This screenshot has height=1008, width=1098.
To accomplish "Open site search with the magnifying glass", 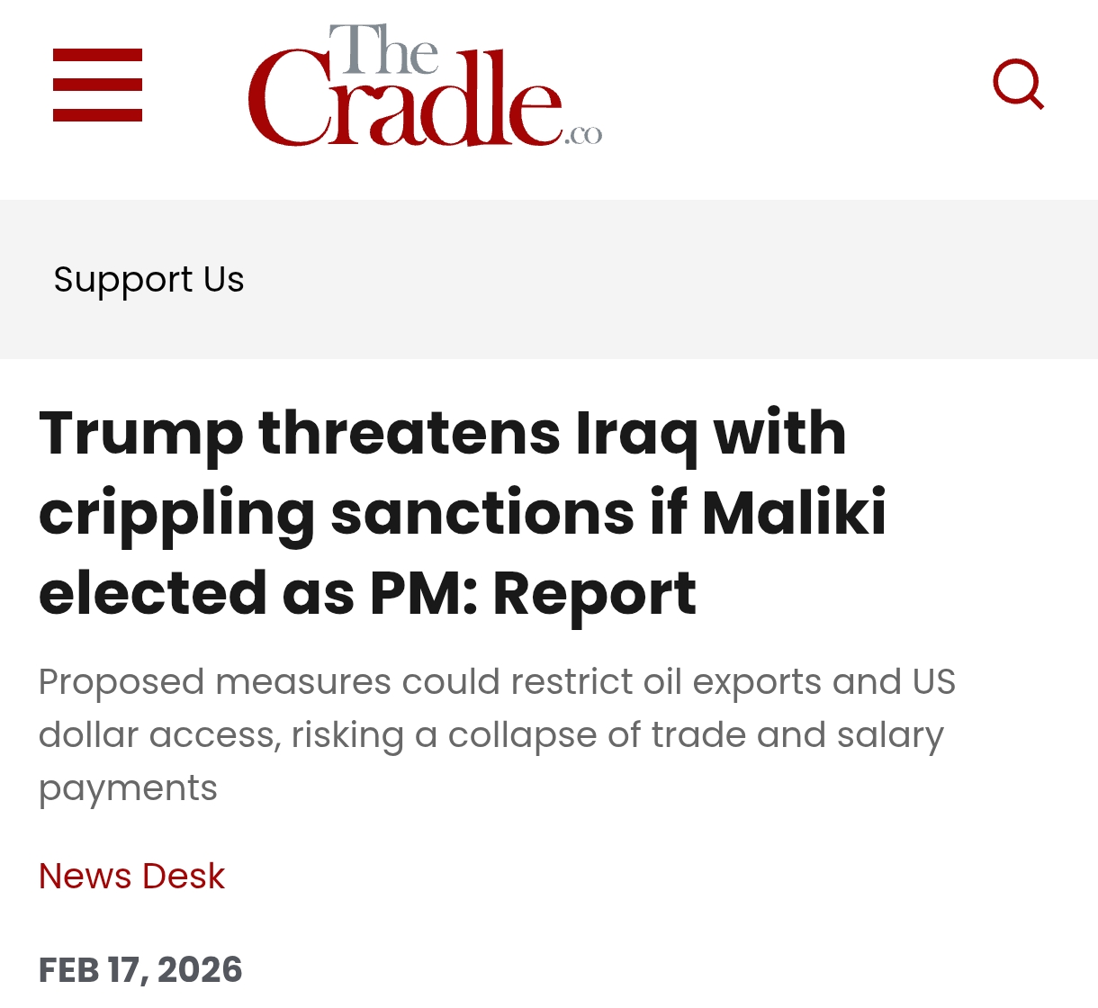I will coord(1018,85).
